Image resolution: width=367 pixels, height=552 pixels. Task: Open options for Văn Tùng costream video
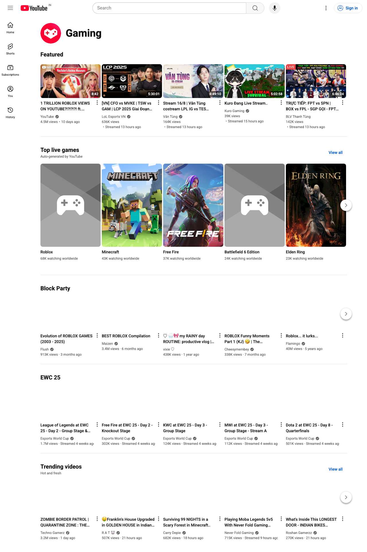[220, 103]
